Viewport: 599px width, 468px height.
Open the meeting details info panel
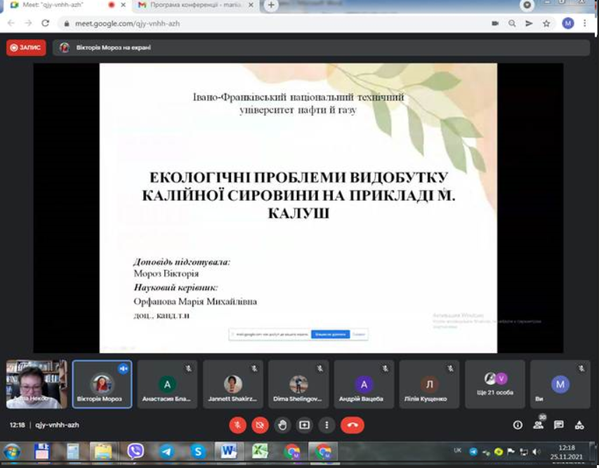pos(518,424)
